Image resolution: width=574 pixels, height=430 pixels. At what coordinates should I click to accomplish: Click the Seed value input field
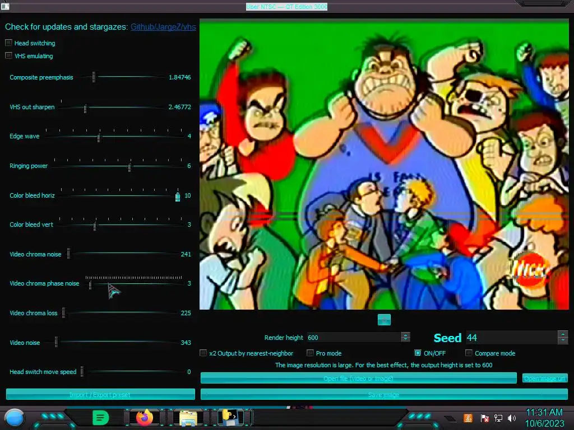coord(512,338)
